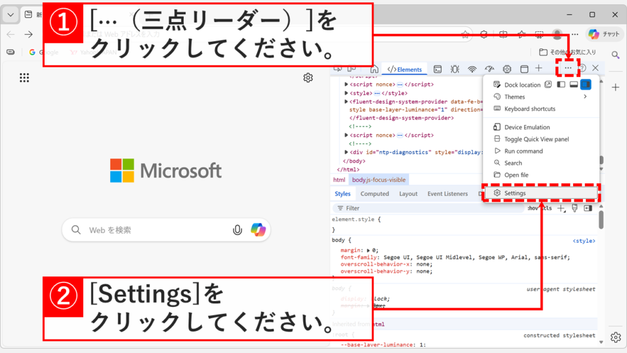Switch to the dock-to-bottom layout option
The image size is (627, 353).
574,85
